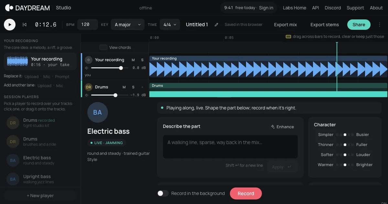Focus the Describe the part text box

(x=230, y=147)
